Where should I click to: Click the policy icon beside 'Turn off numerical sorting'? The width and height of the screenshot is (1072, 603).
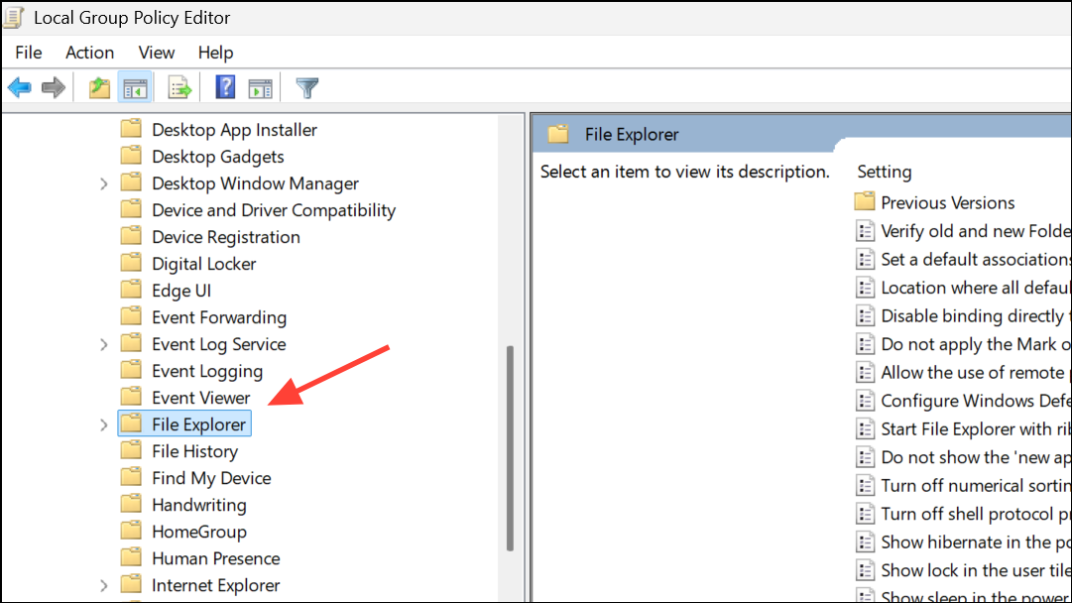(865, 485)
